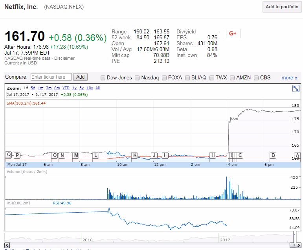Open news marker I on the chart
The height and width of the screenshot is (250, 303).
tap(165, 155)
